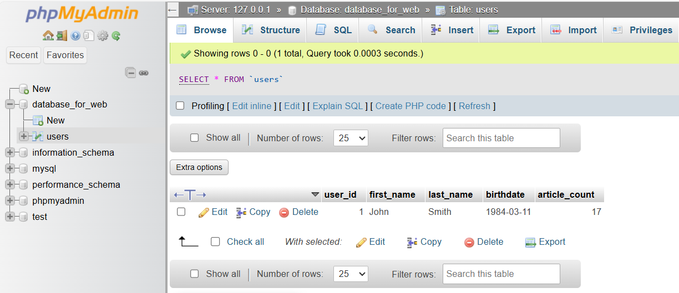
Task: Click the Home icon in the sidebar
Action: 48,36
